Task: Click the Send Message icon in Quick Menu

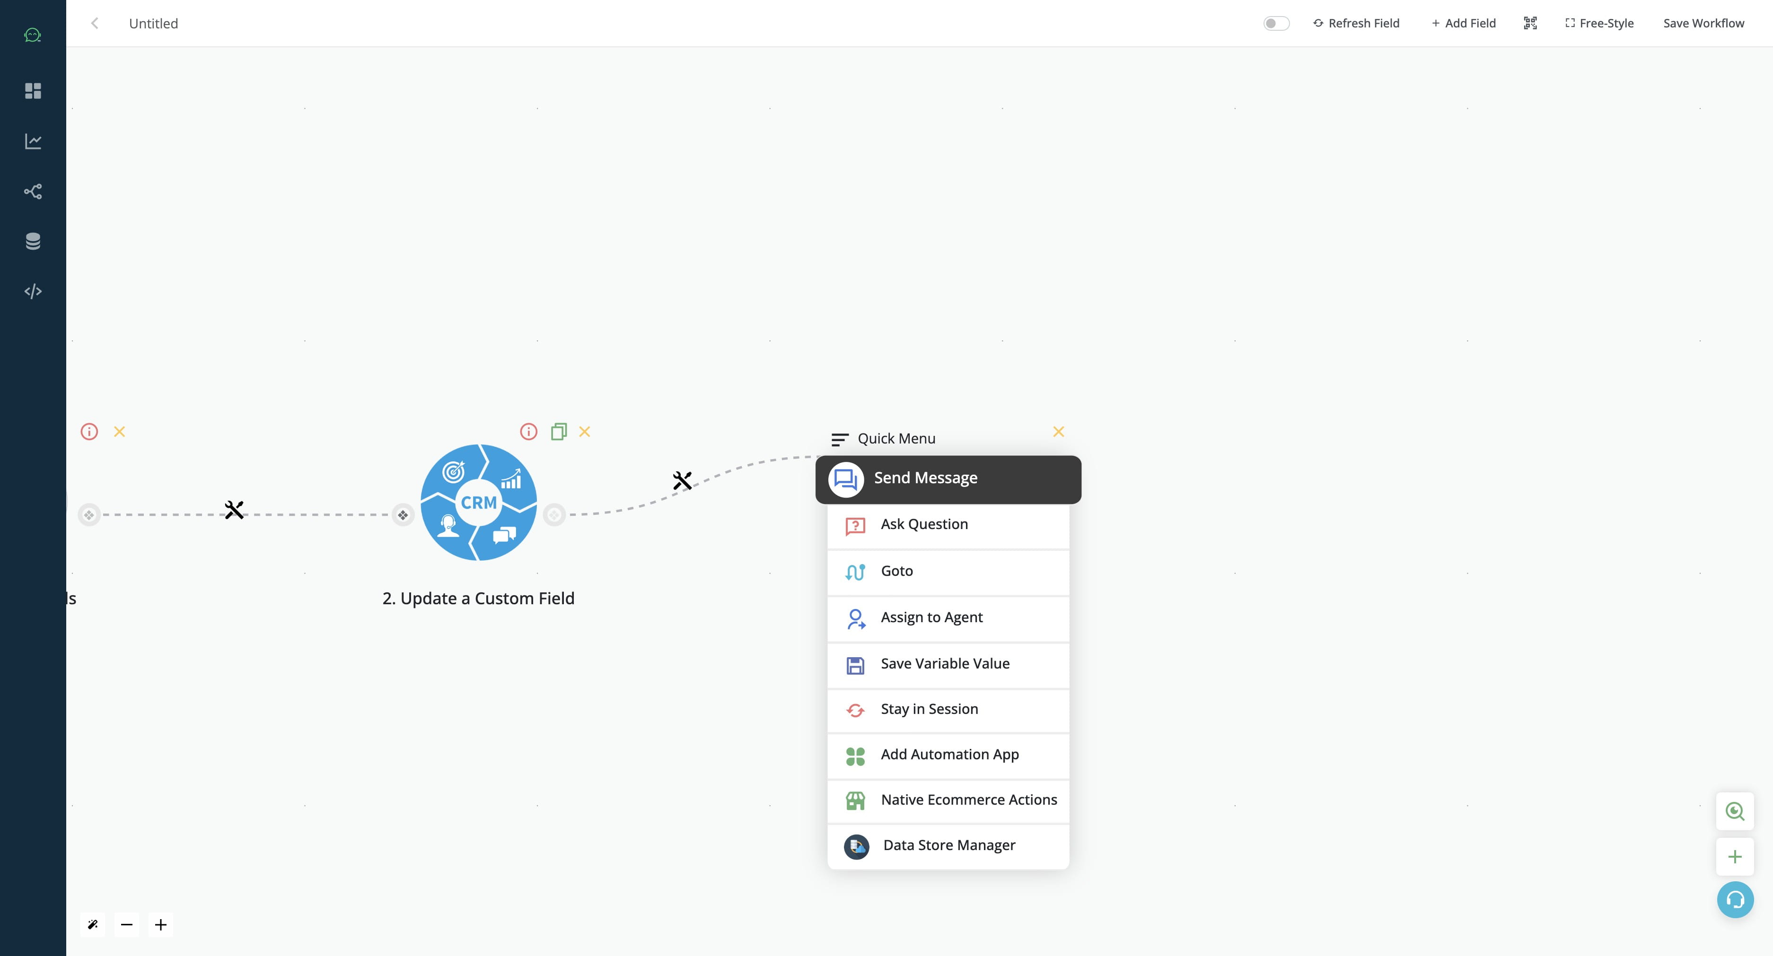Action: pos(845,478)
